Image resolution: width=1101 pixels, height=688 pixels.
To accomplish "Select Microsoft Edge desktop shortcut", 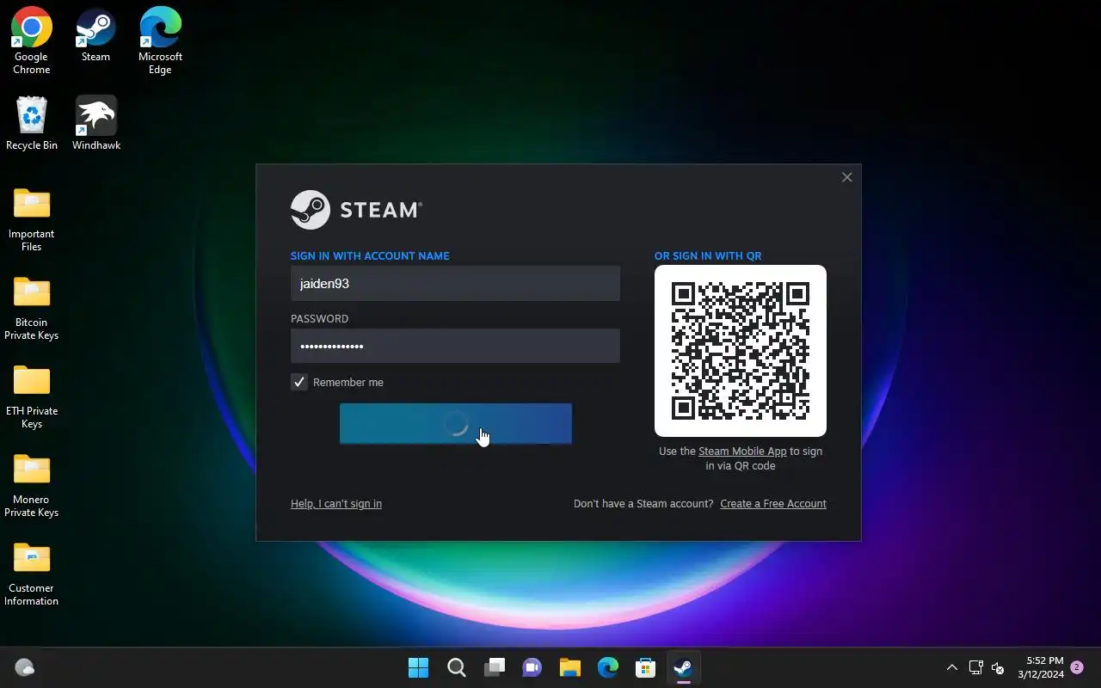I will click(x=160, y=40).
